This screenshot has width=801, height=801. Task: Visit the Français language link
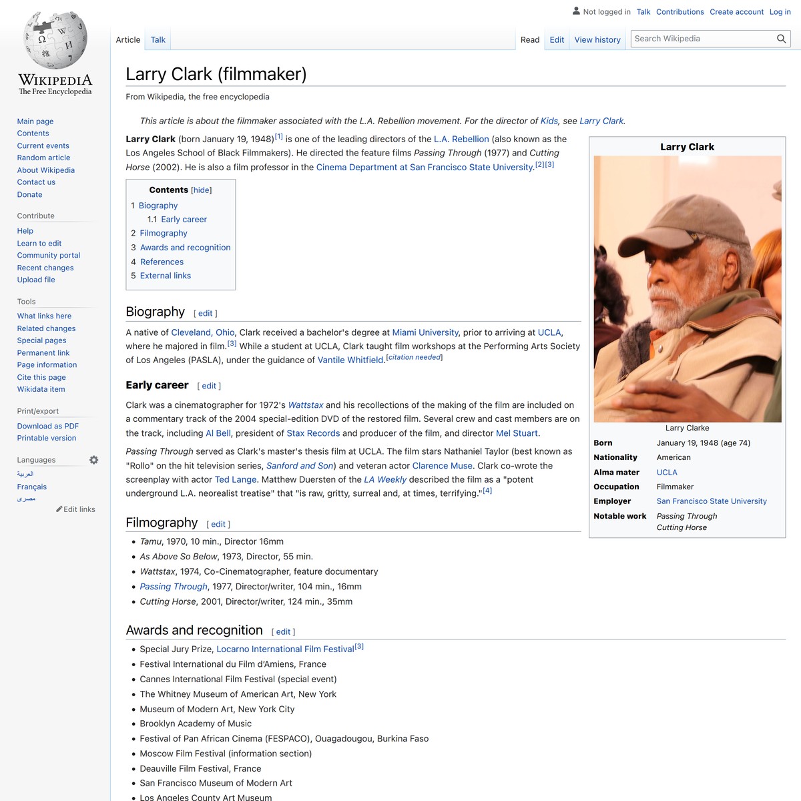click(31, 487)
